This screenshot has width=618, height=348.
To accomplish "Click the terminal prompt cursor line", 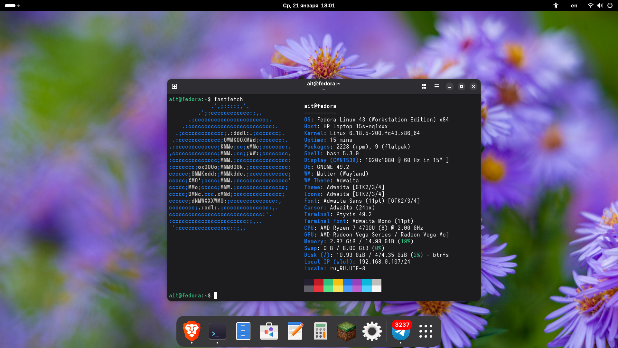I will point(215,295).
